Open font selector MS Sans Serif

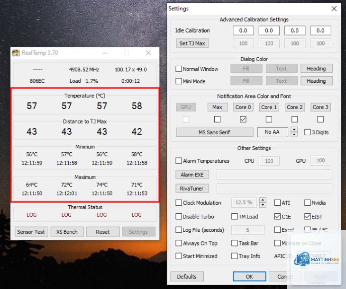pos(215,132)
